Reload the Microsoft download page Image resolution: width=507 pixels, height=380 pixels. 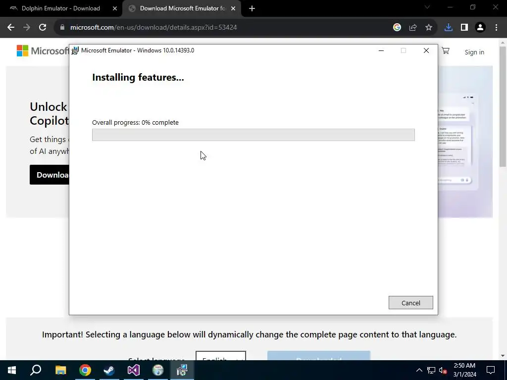[x=43, y=28]
